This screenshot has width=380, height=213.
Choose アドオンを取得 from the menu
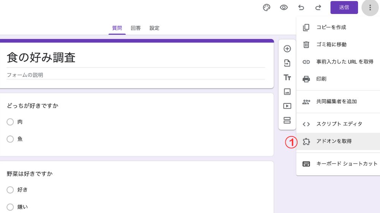(334, 141)
